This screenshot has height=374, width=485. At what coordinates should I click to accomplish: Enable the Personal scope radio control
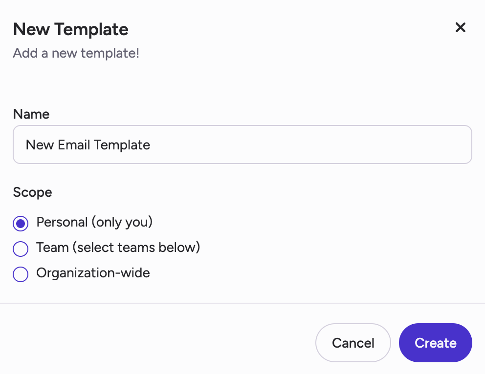pos(20,223)
